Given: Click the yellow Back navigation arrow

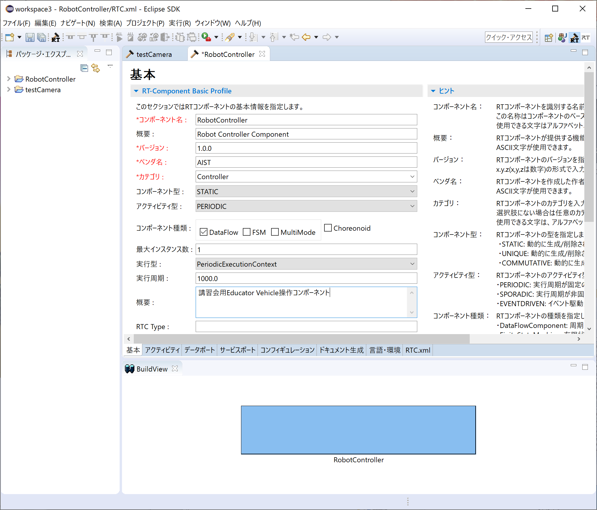Looking at the screenshot, I should 306,37.
